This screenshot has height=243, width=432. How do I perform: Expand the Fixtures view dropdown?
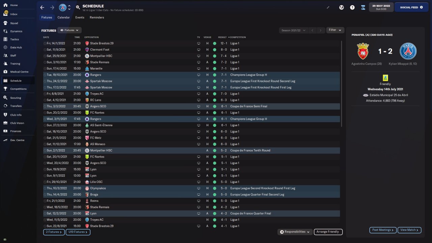tap(70, 30)
